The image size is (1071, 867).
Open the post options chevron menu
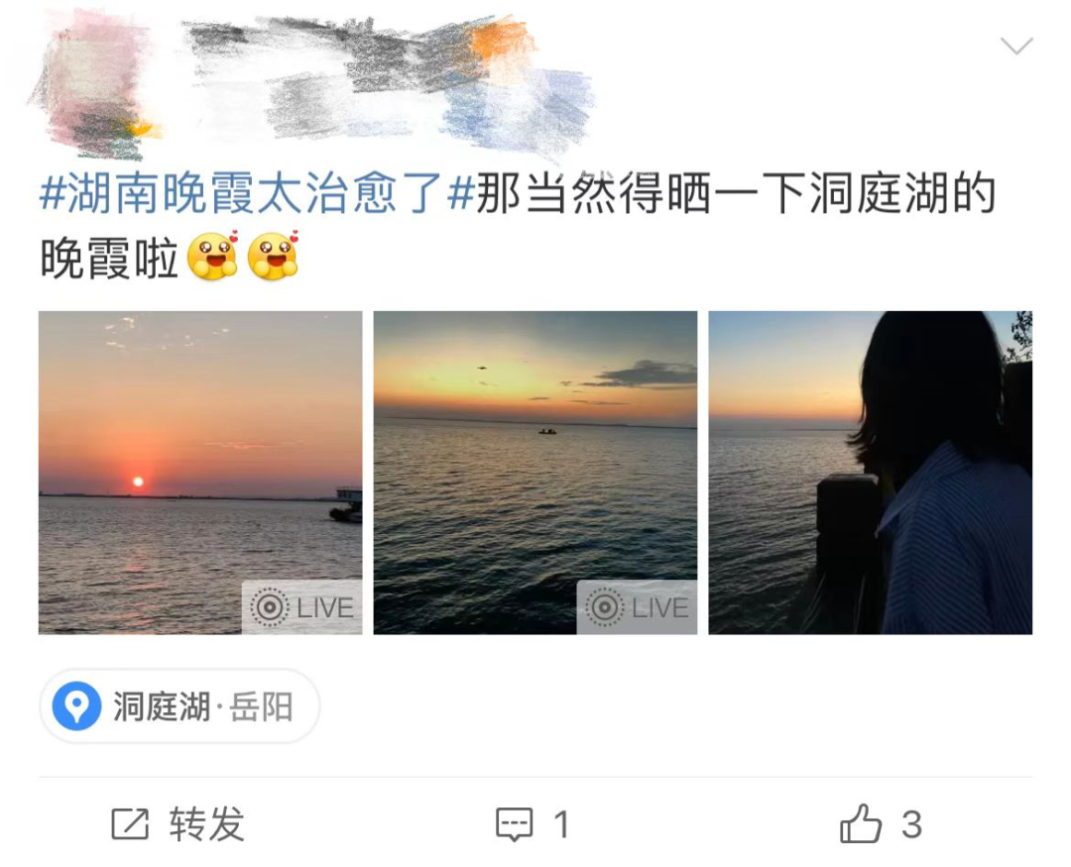tap(1016, 47)
